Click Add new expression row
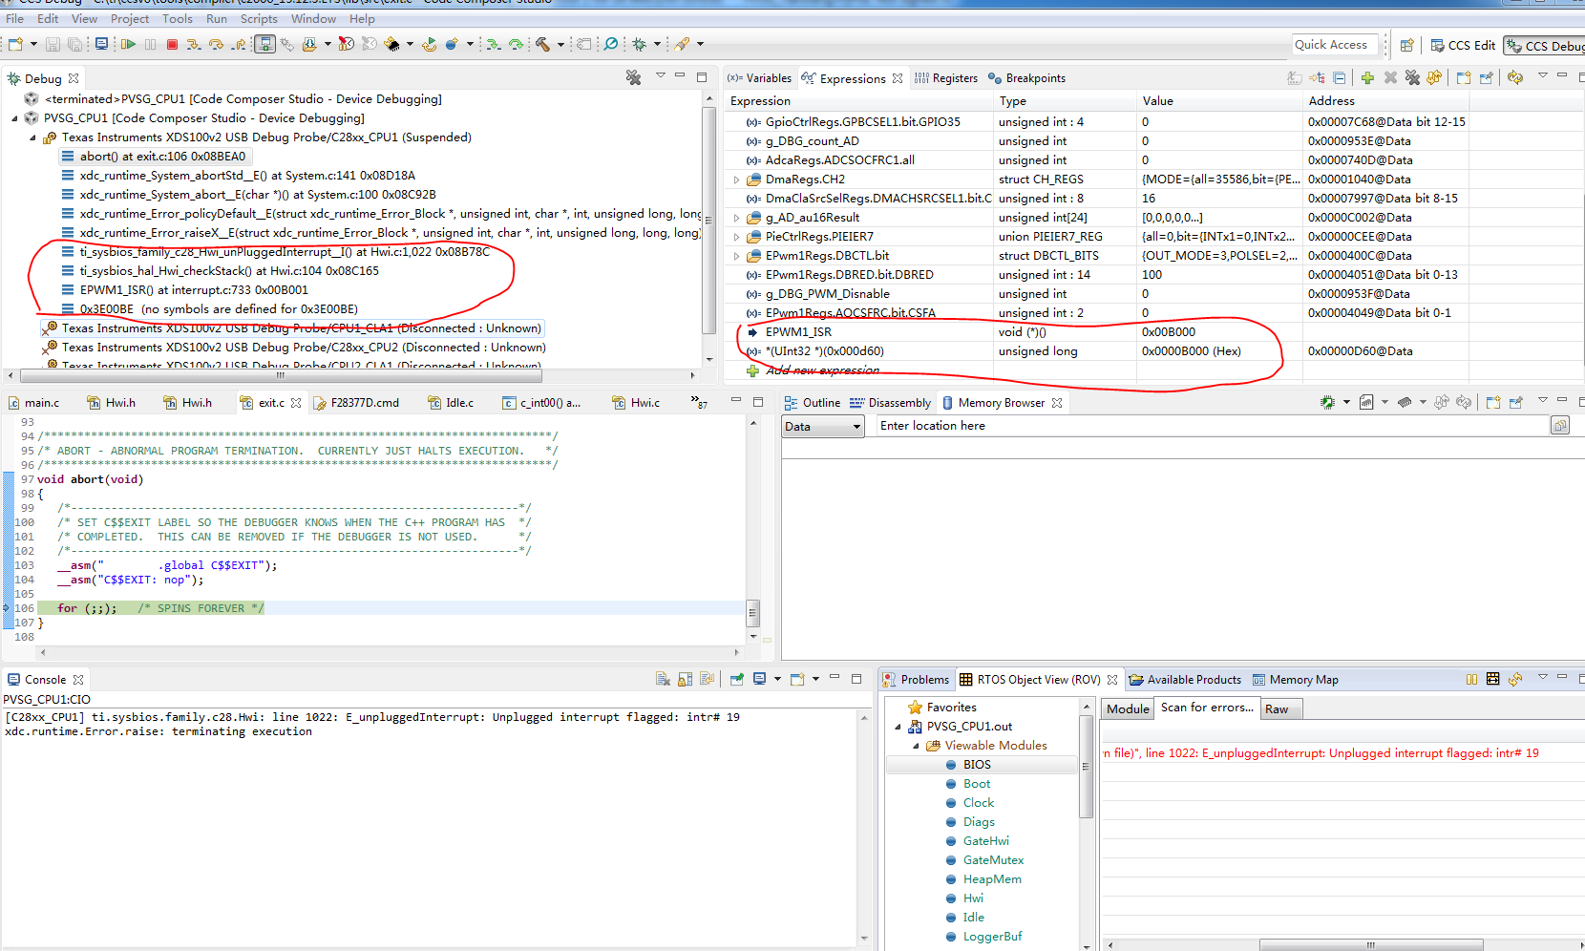Viewport: 1585px width, 951px height. 822,370
